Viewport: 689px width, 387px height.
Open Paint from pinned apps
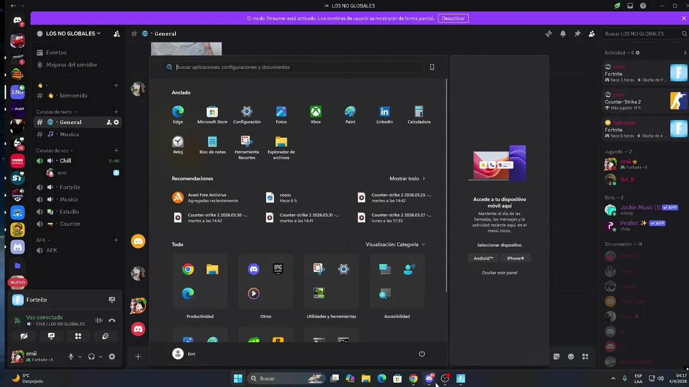[x=350, y=114]
